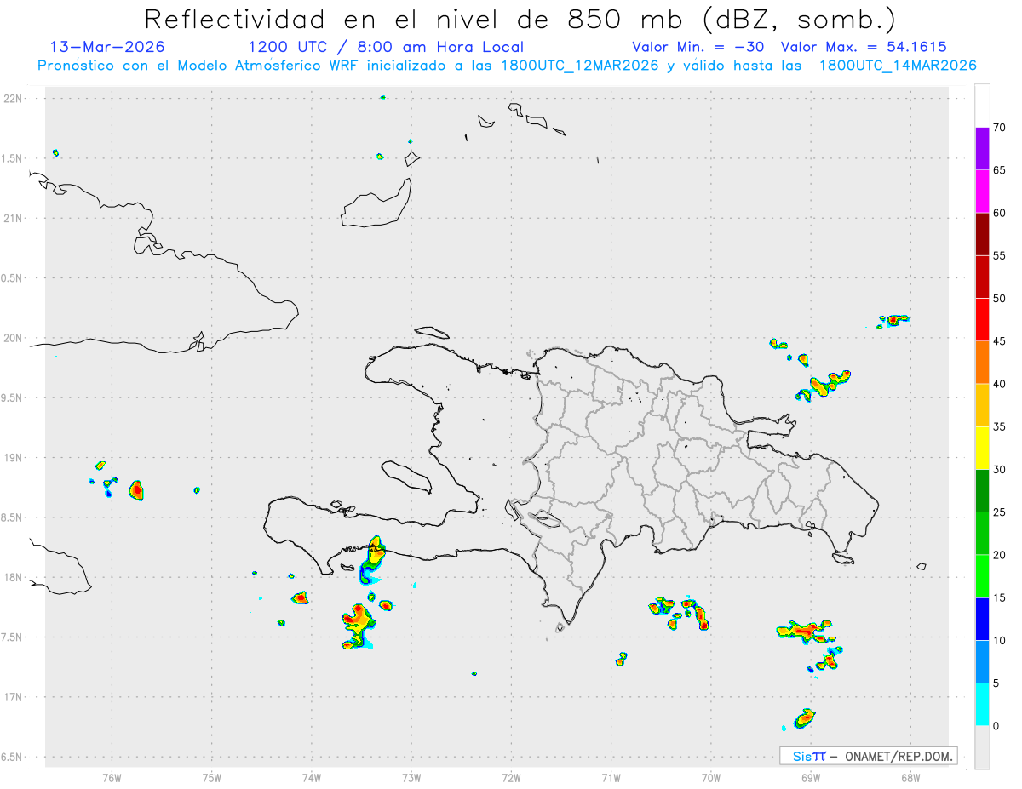This screenshot has height=789, width=1022.
Task: Pick the colorbar segment between 50 and 55
Action: coord(982,277)
